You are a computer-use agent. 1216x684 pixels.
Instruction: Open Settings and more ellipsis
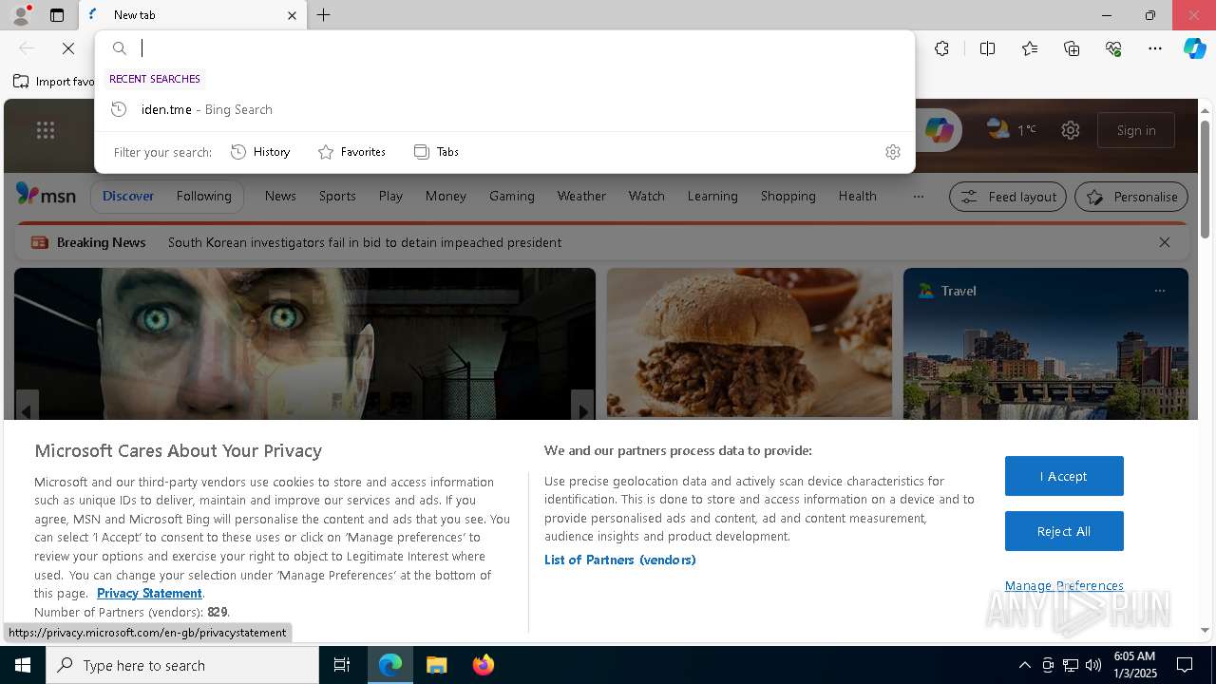click(x=1155, y=48)
